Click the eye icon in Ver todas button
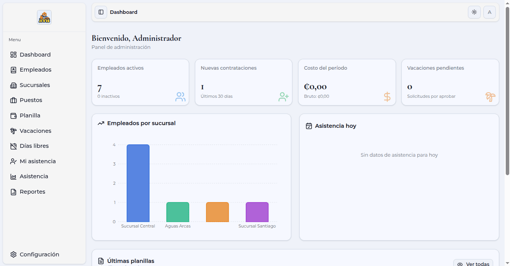Image resolution: width=510 pixels, height=266 pixels. [x=460, y=264]
